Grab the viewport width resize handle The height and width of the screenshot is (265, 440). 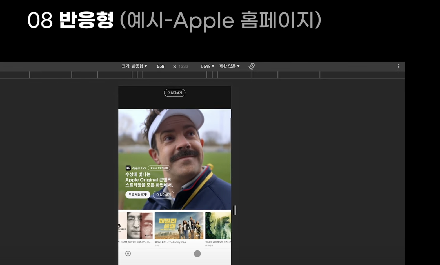[x=235, y=210]
